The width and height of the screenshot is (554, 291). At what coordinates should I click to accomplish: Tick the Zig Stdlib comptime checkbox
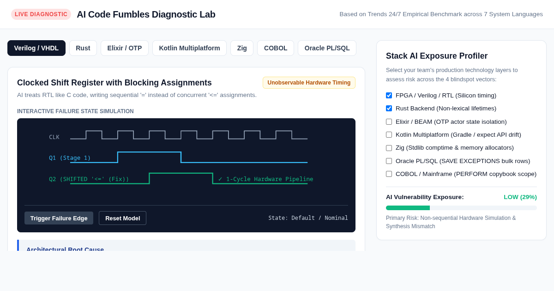[389, 148]
